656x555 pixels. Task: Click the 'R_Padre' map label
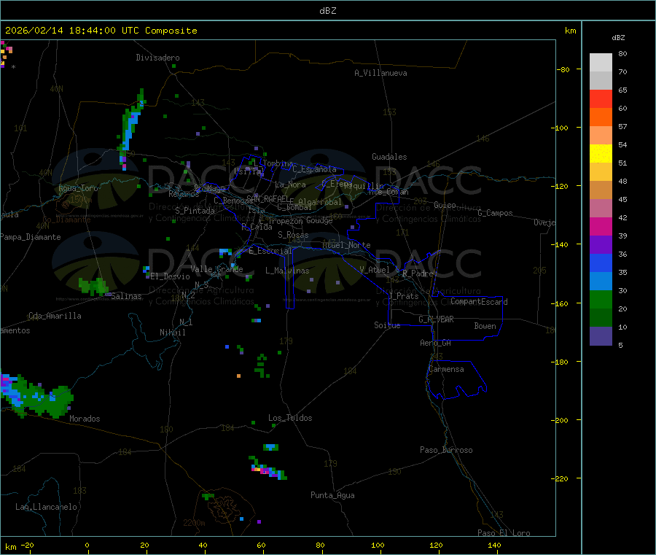coord(418,273)
